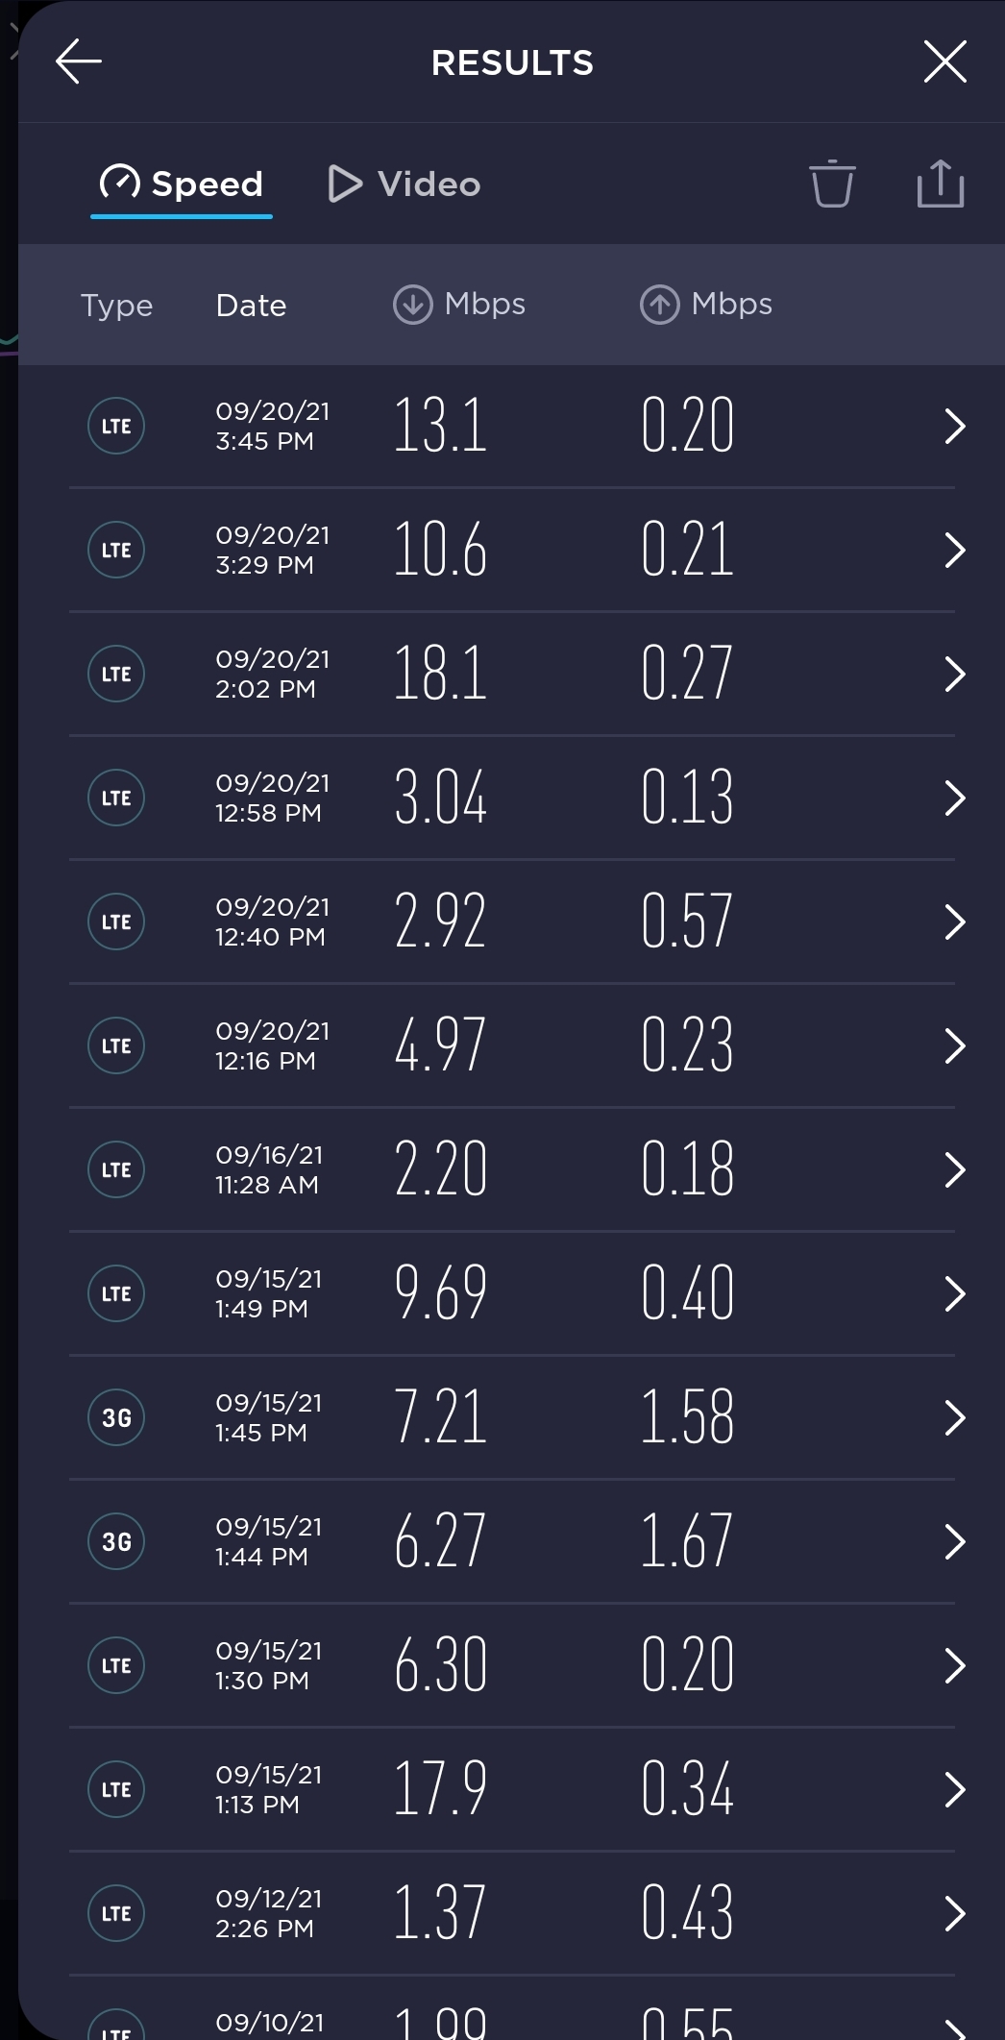
Task: Tap LTE badge for 09/12/21 result
Action: 116,1913
